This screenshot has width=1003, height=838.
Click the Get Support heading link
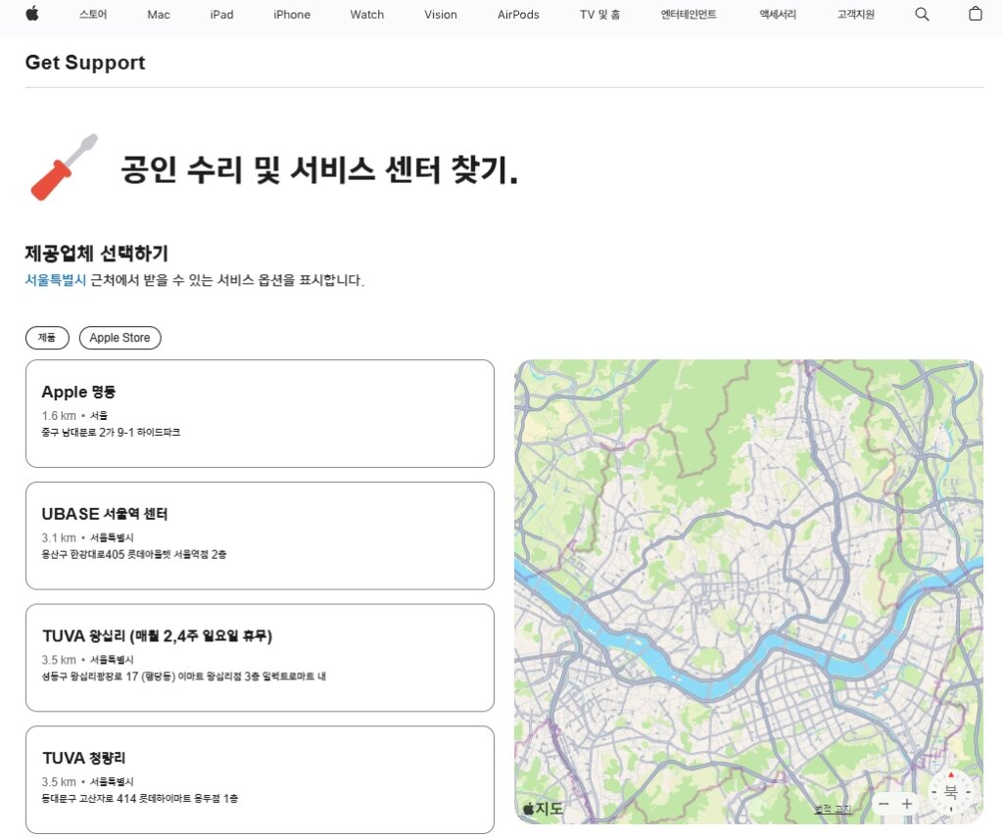pyautogui.click(x=84, y=63)
